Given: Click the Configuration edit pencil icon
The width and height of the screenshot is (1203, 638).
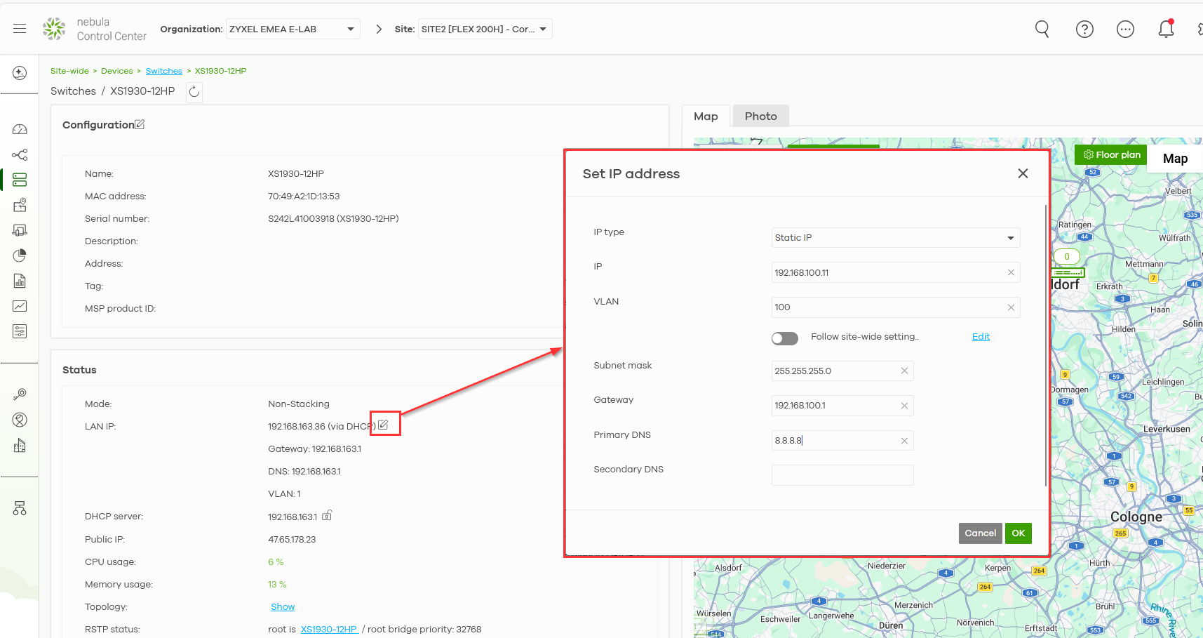Looking at the screenshot, I should click(x=140, y=124).
